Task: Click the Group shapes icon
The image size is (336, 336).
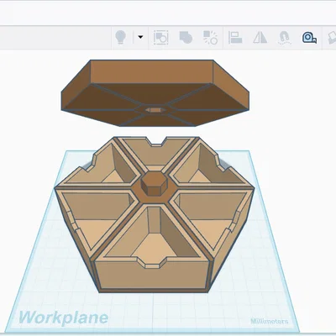Action: tap(186, 37)
